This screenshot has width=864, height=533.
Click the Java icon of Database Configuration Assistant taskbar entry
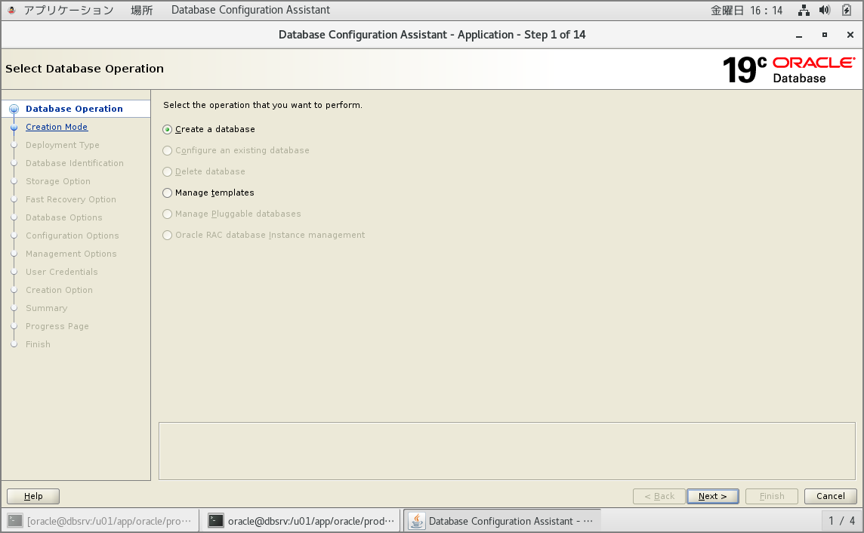pos(416,520)
